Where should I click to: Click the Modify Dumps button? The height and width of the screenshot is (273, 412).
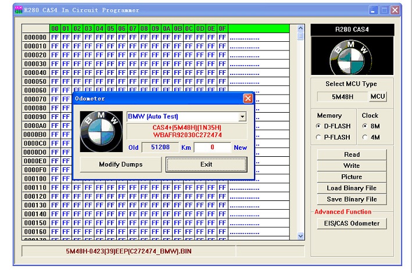tap(120, 164)
